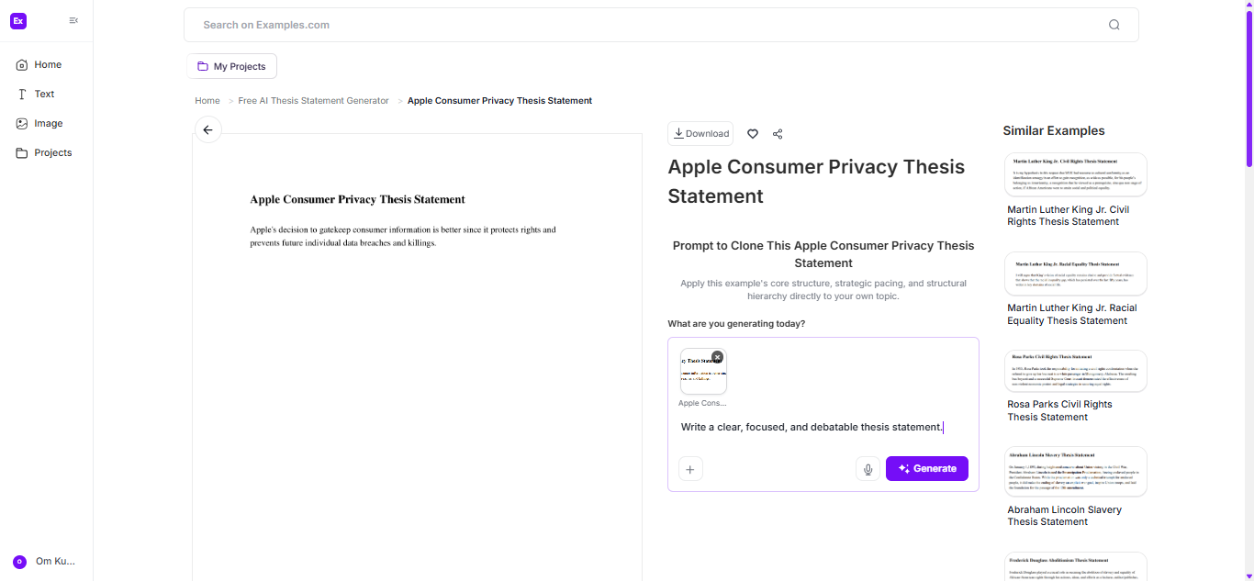
Task: Open Martin Luther King Jr. Racial Equality Thesis Statement link
Action: click(1072, 315)
